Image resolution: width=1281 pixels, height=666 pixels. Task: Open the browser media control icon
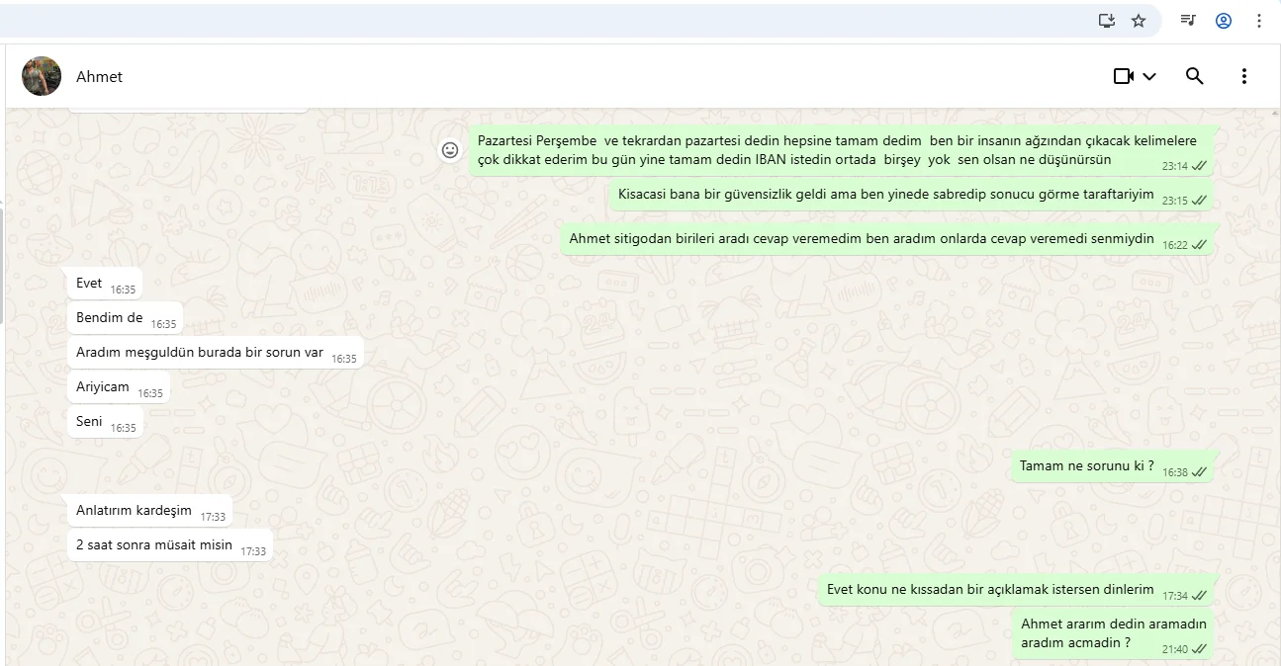coord(1188,21)
